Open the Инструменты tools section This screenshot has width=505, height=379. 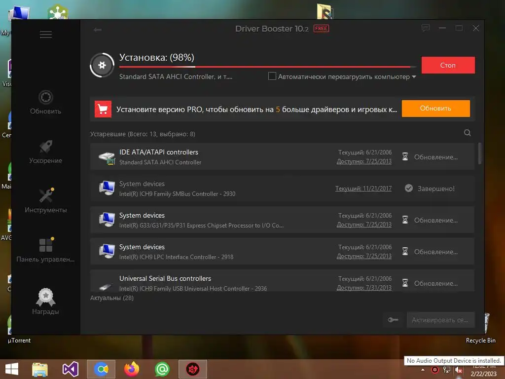point(45,201)
